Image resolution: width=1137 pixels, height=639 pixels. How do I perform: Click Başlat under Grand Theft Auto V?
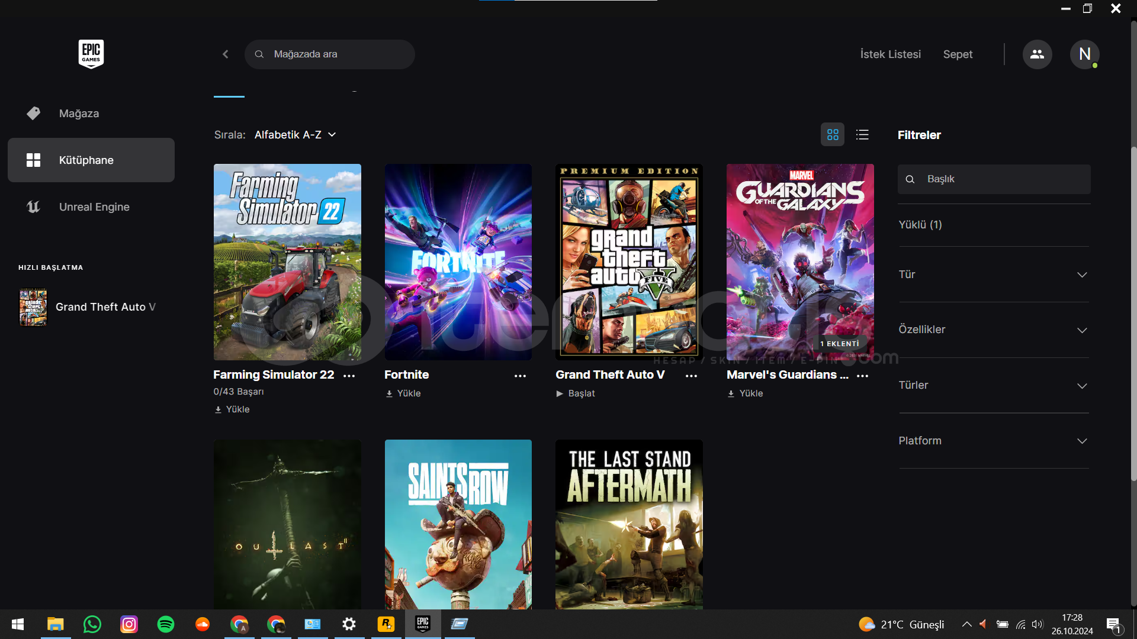(x=576, y=393)
